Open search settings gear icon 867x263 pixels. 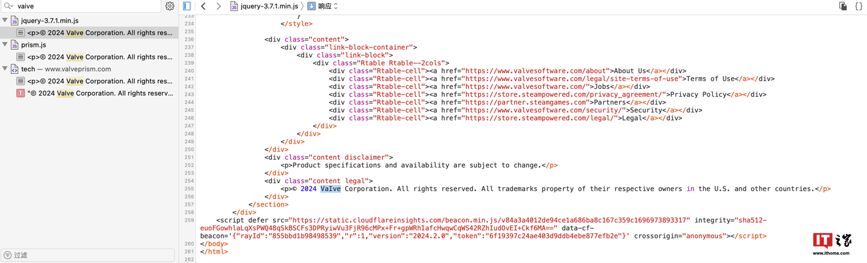[170, 6]
